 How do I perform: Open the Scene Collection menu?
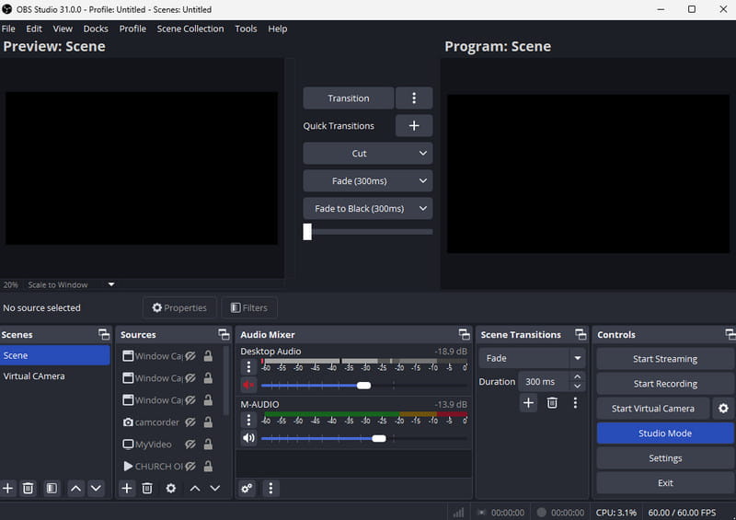click(x=190, y=29)
